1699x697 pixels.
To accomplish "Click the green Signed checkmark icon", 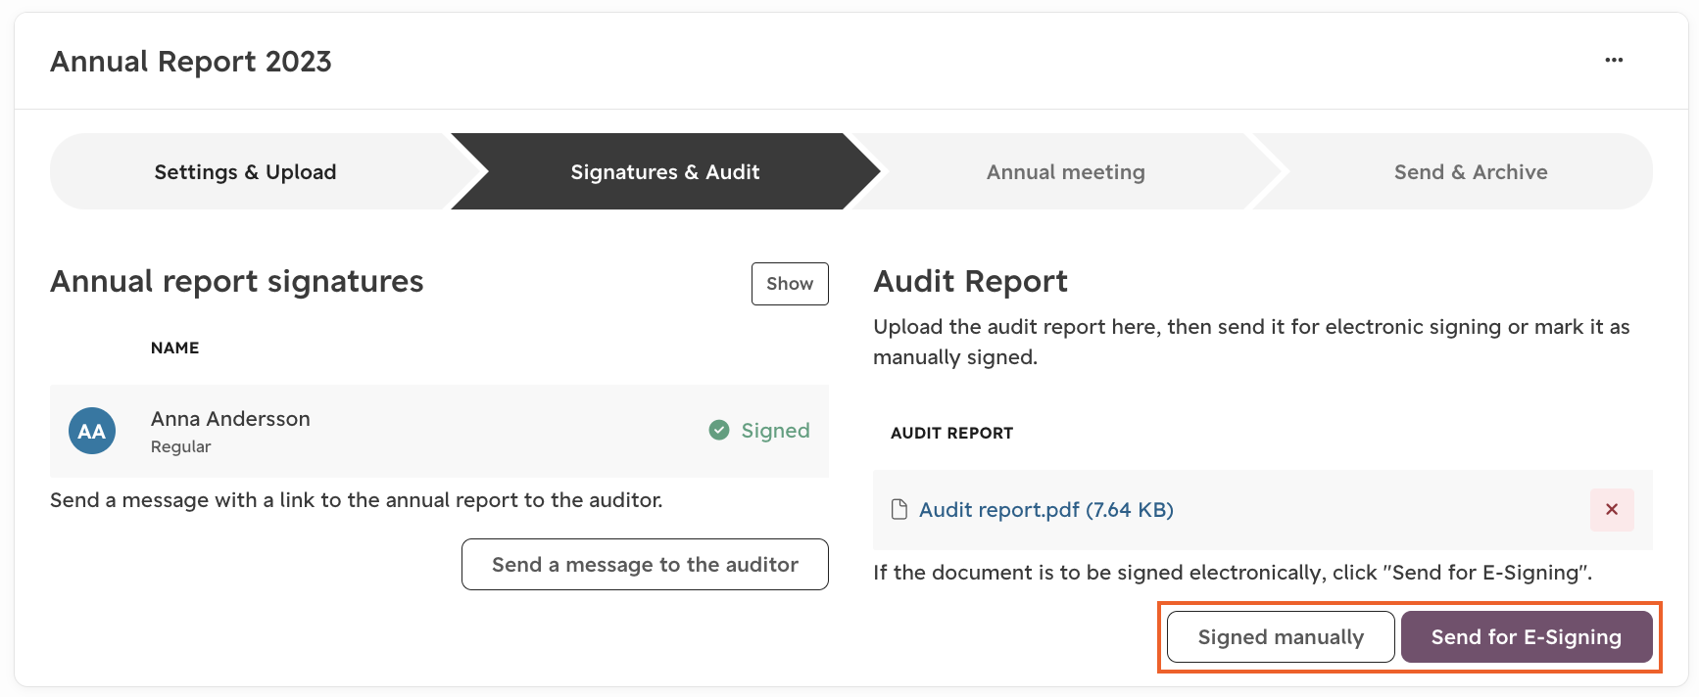I will [719, 430].
